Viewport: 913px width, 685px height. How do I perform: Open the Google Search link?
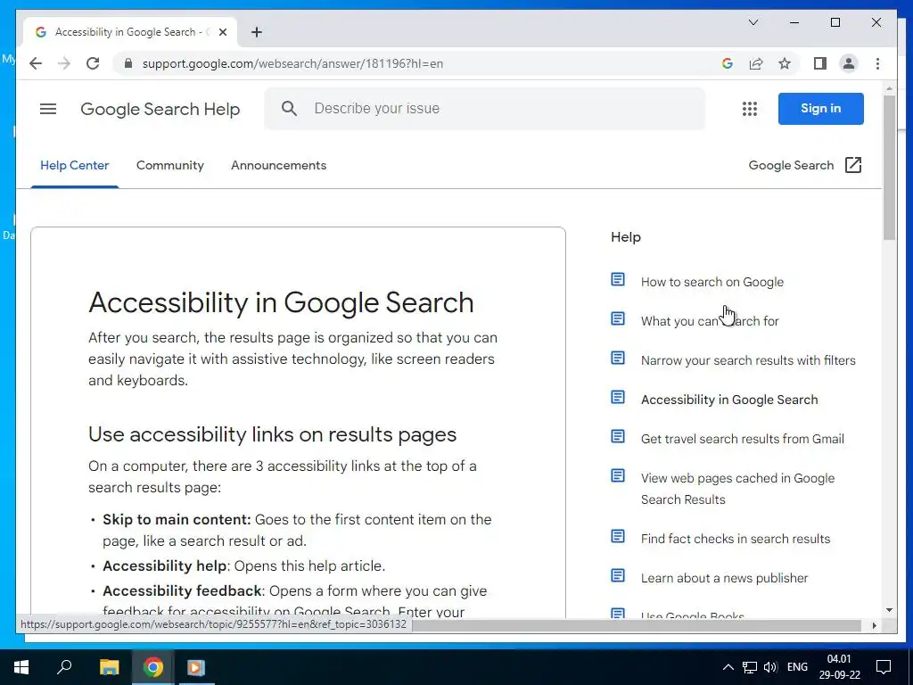[x=791, y=165]
